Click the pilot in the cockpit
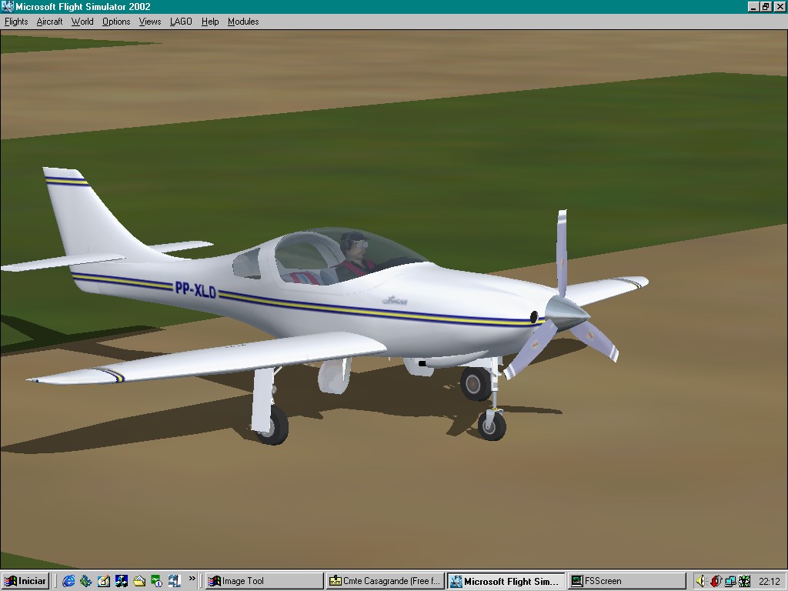Viewport: 788px width, 591px height. click(x=356, y=255)
